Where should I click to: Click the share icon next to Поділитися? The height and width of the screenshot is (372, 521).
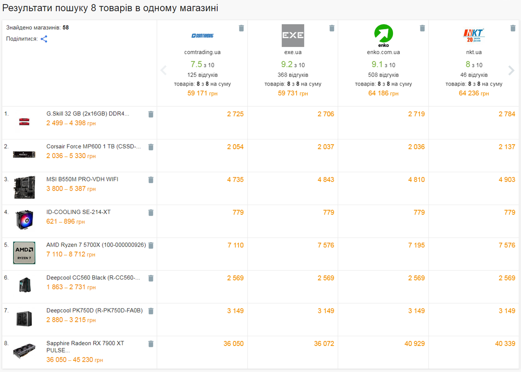click(44, 39)
